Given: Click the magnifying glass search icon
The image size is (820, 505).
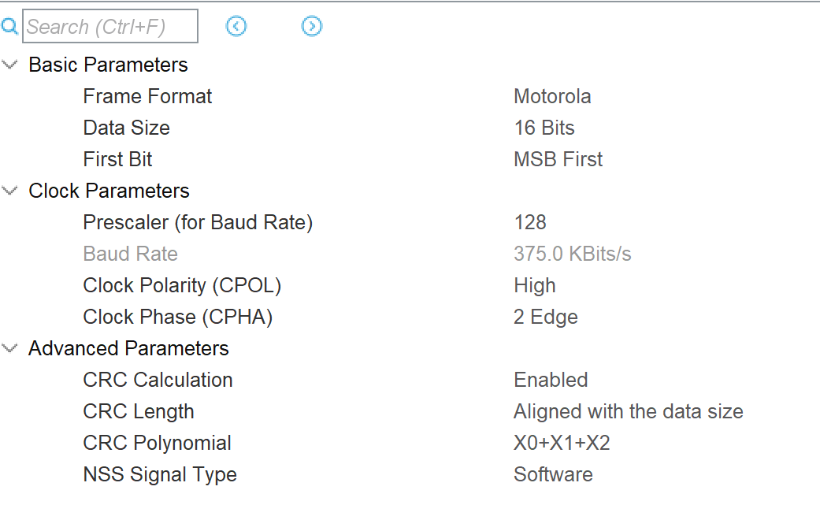Looking at the screenshot, I should [x=10, y=26].
